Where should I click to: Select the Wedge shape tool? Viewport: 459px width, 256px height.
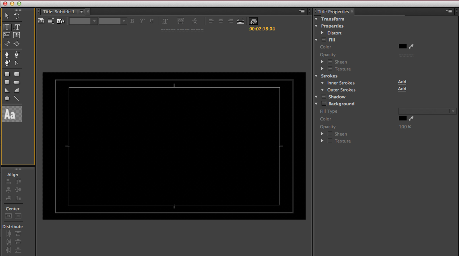[7, 91]
